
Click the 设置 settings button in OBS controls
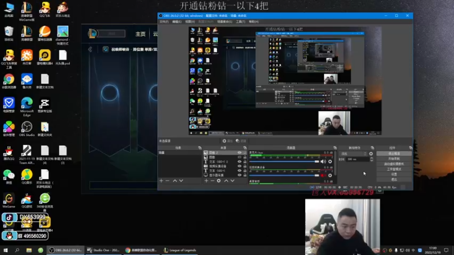(x=394, y=175)
